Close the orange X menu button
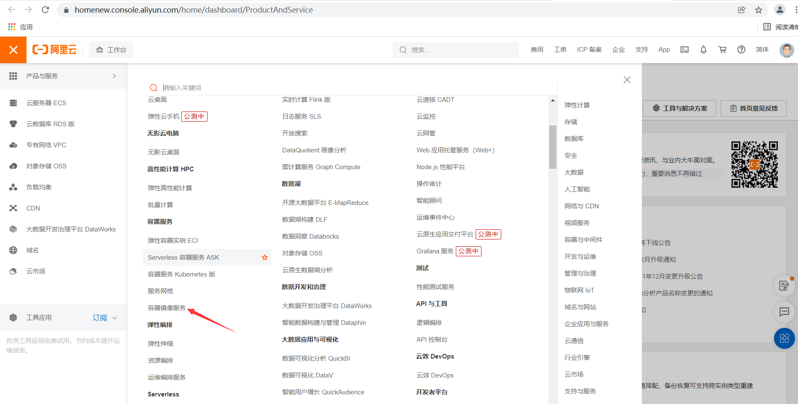This screenshot has height=404, width=798. (13, 50)
